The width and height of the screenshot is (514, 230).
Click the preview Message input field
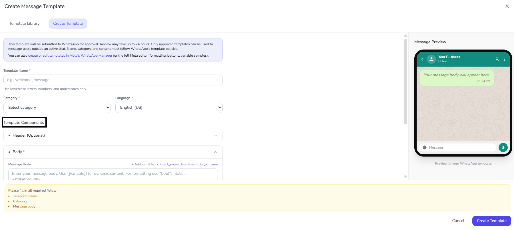(458, 147)
